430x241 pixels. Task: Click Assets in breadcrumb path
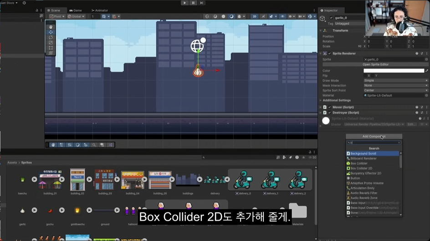12,162
